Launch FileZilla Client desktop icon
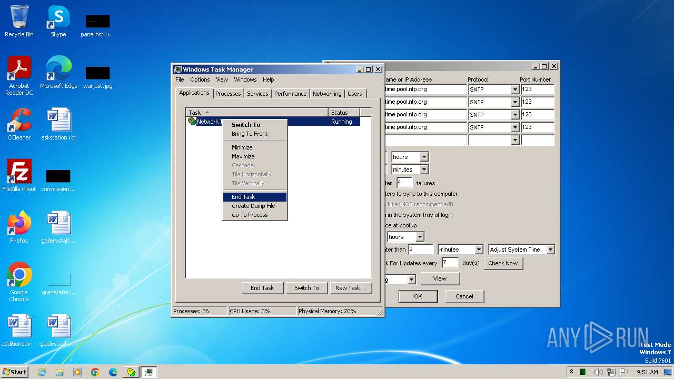 click(x=19, y=176)
